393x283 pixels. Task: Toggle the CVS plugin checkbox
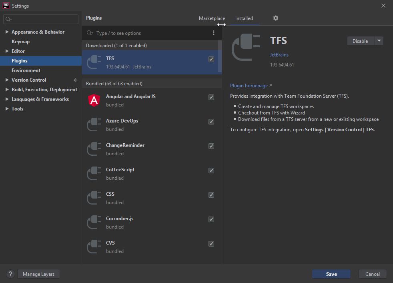(211, 244)
